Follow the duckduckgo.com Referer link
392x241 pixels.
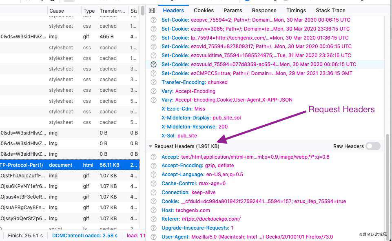[211, 219]
